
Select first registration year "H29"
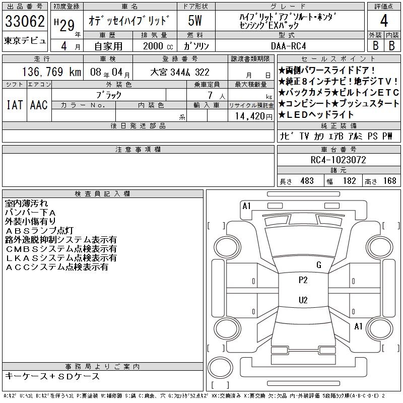(64, 25)
